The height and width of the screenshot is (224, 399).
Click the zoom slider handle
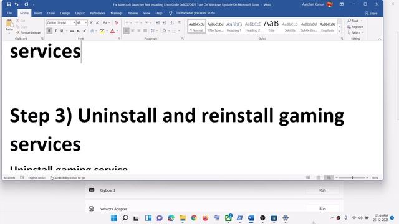pos(353,178)
